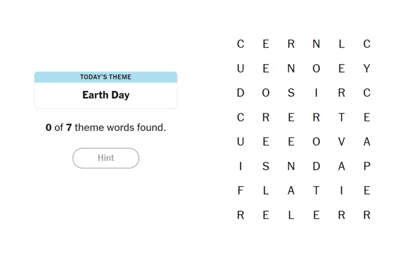Click the Earth Day theme title
The width and height of the screenshot is (405, 260).
(x=106, y=95)
